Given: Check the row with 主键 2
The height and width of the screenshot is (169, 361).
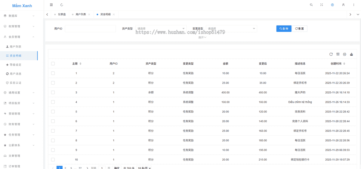Looking at the screenshot, I should pos(53,83).
